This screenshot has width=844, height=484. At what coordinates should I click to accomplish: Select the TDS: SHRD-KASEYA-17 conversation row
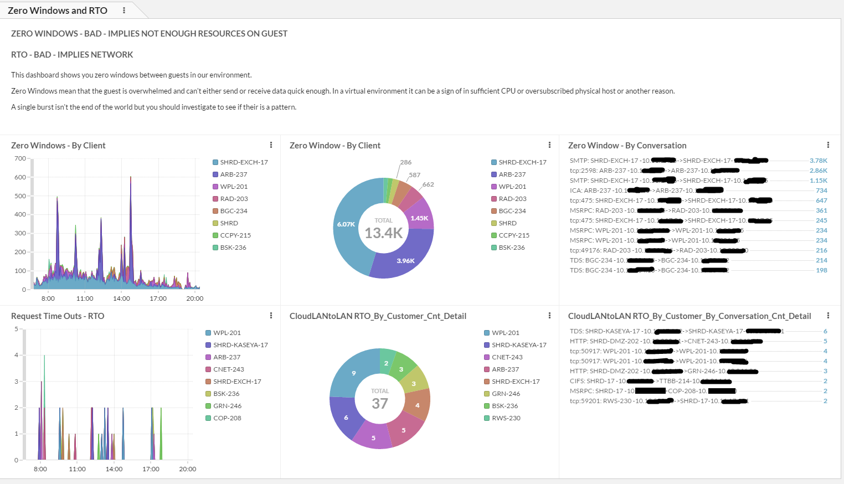tap(698, 331)
